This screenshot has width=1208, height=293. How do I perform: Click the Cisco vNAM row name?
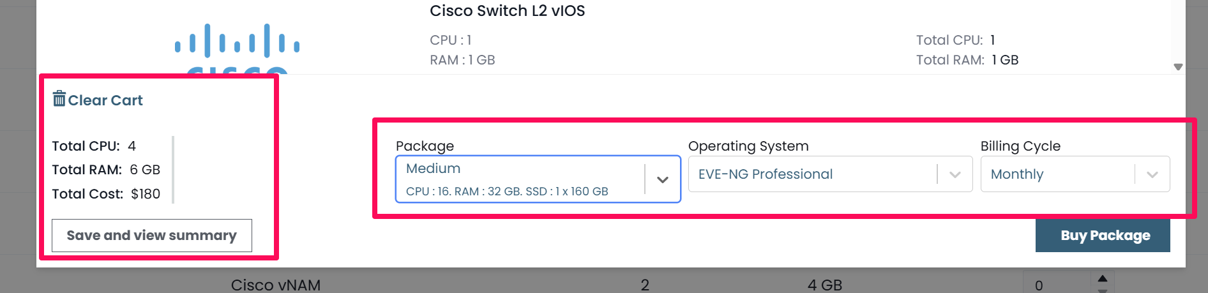click(x=276, y=285)
